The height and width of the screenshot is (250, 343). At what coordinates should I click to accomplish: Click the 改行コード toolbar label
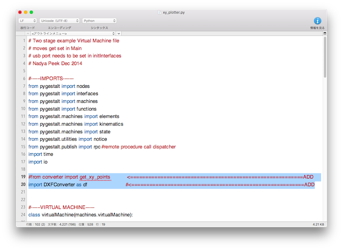click(27, 28)
